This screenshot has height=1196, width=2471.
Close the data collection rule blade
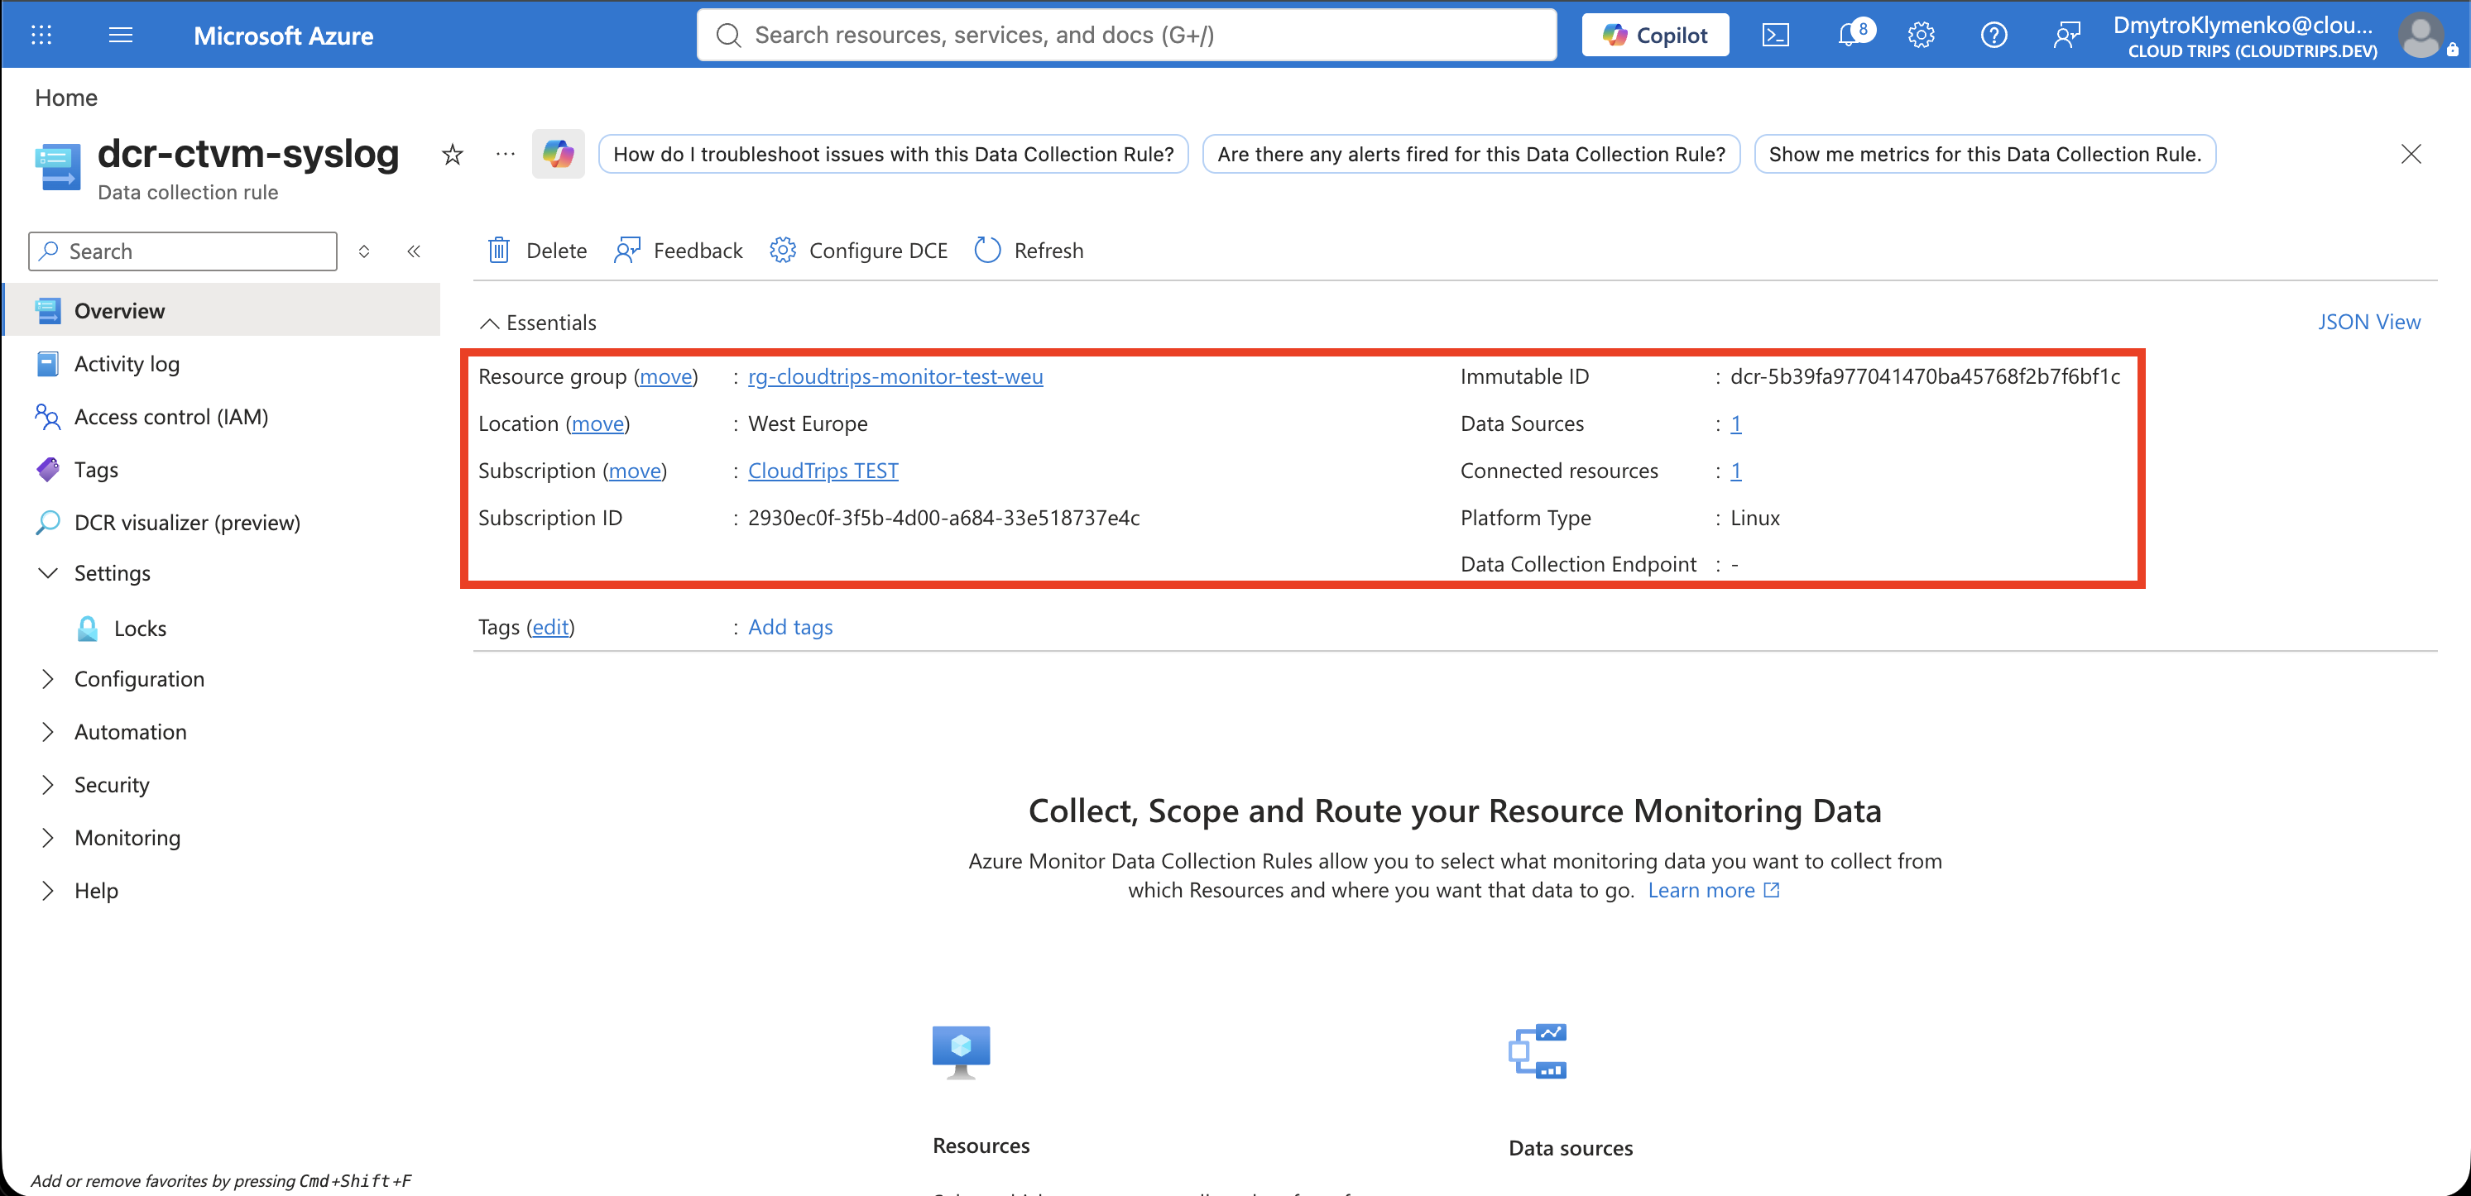[2411, 155]
